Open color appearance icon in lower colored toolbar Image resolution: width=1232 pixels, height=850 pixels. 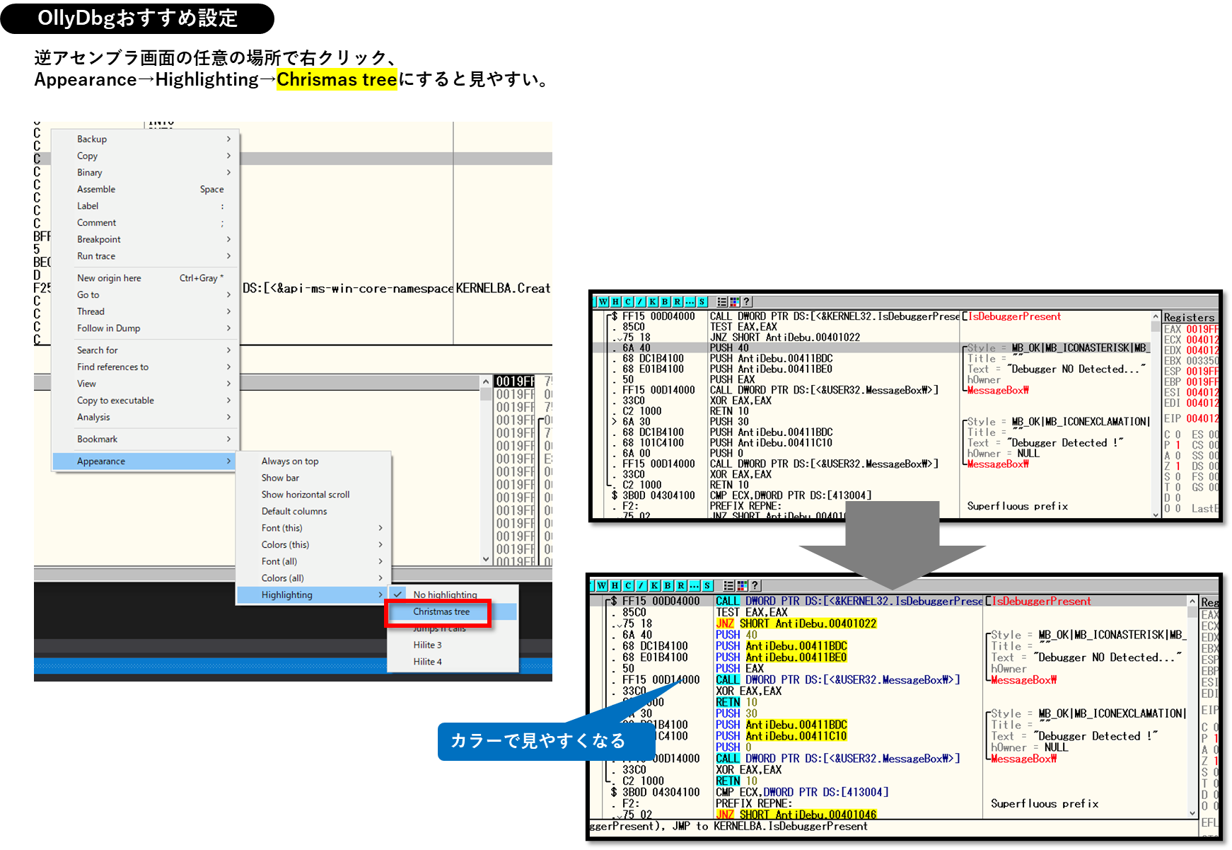point(742,585)
